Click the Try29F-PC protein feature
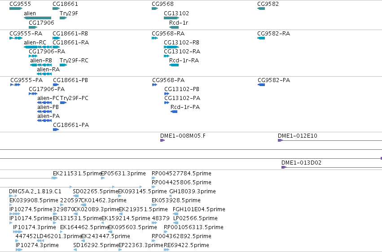The width and height of the screenshot is (382, 252). [63, 103]
